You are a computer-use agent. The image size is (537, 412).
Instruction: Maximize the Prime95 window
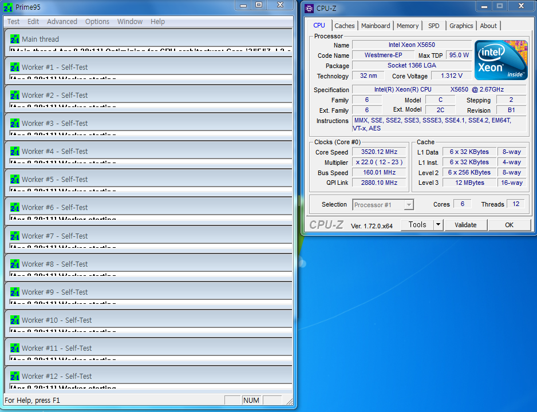[259, 5]
